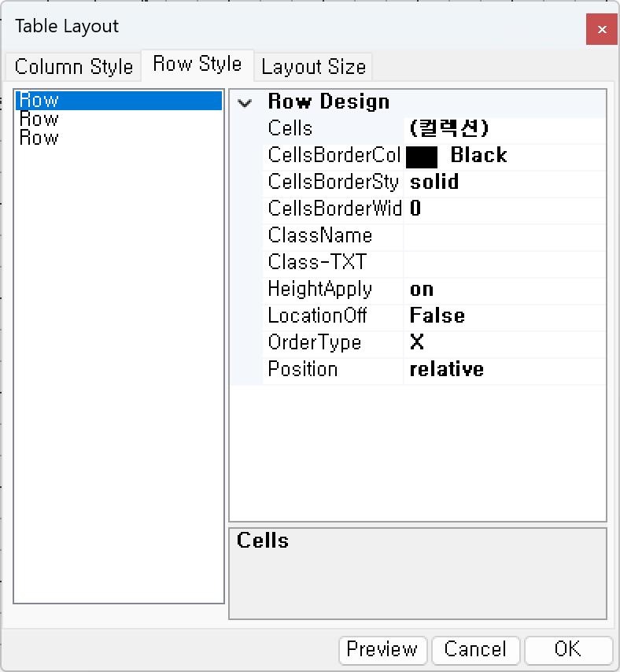Viewport: 620px width, 672px height.
Task: Select the highlighted first Row item
Action: [x=119, y=100]
